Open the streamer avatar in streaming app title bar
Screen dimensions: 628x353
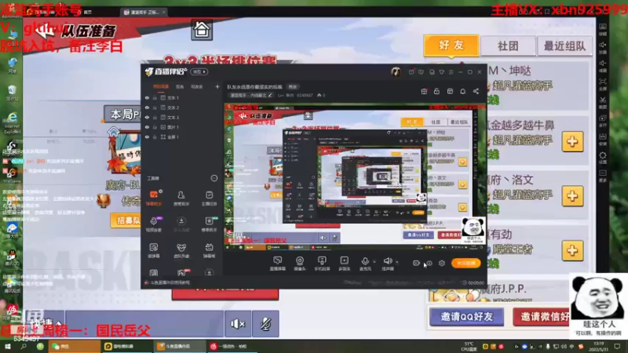coord(396,71)
